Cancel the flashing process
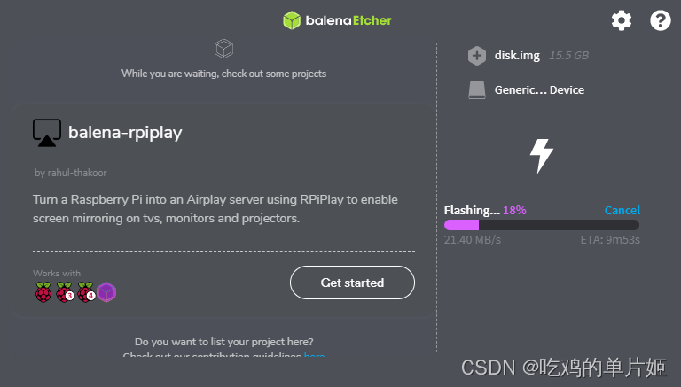 point(622,211)
